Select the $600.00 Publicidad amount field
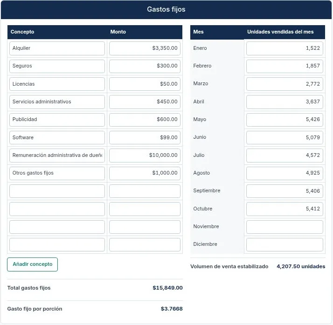 (145, 120)
